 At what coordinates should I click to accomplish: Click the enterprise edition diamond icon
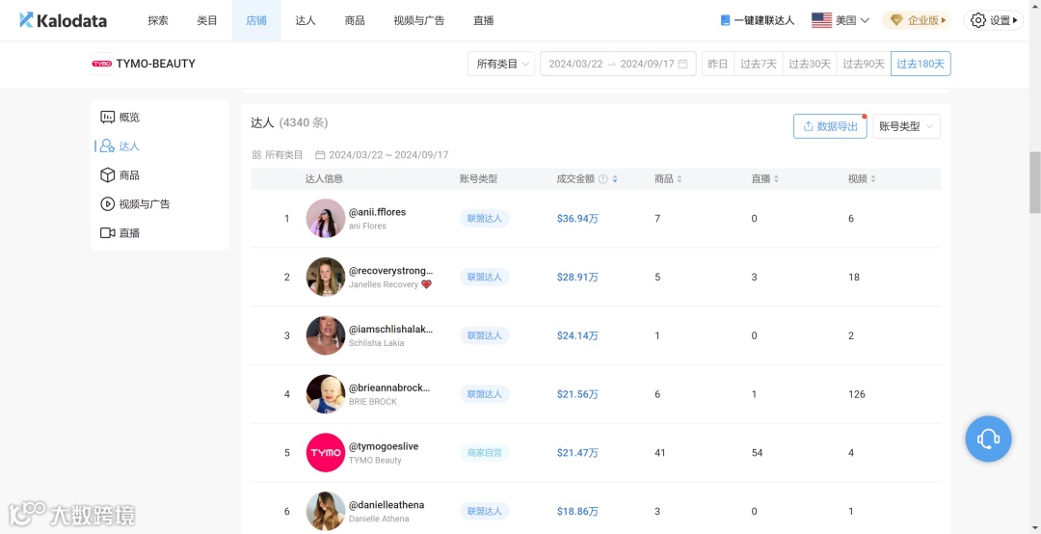pyautogui.click(x=896, y=20)
